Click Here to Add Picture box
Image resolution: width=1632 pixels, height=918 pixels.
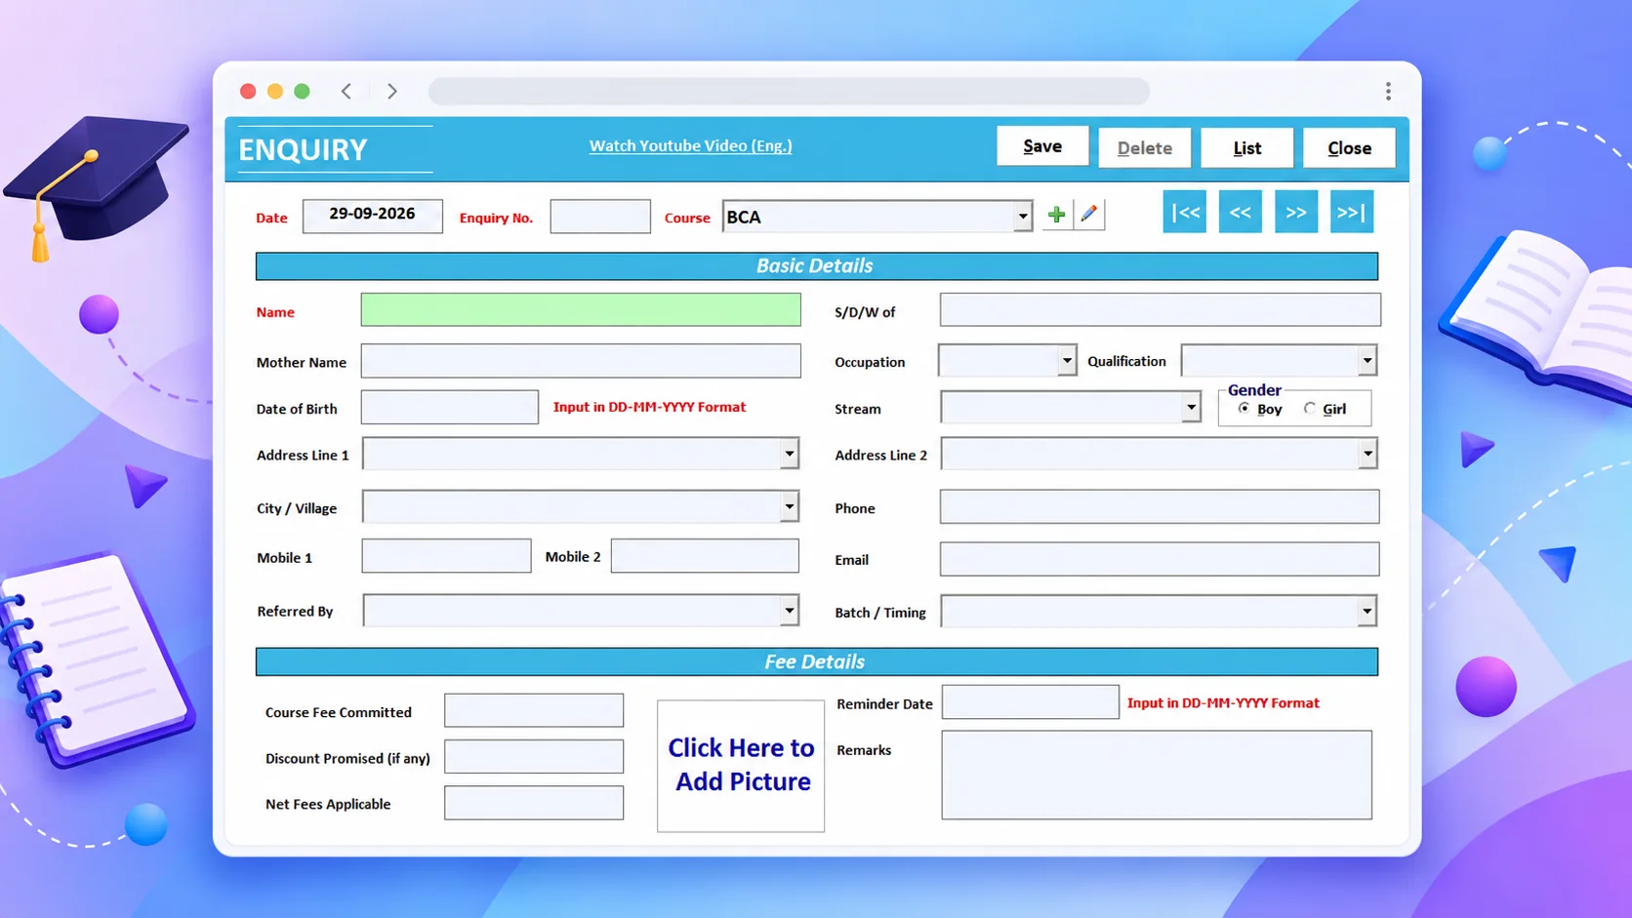(x=741, y=766)
